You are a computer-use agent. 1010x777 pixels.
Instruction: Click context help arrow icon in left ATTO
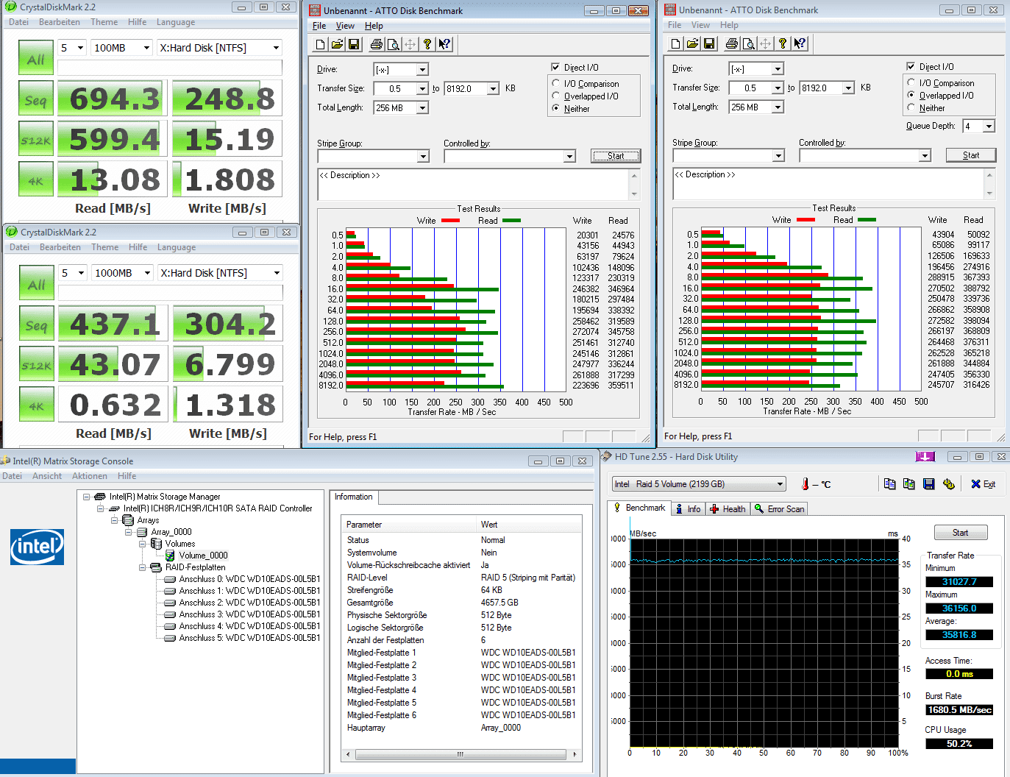(x=444, y=44)
